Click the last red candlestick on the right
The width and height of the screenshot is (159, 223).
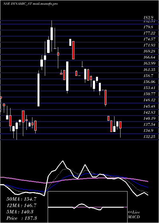[121, 125]
